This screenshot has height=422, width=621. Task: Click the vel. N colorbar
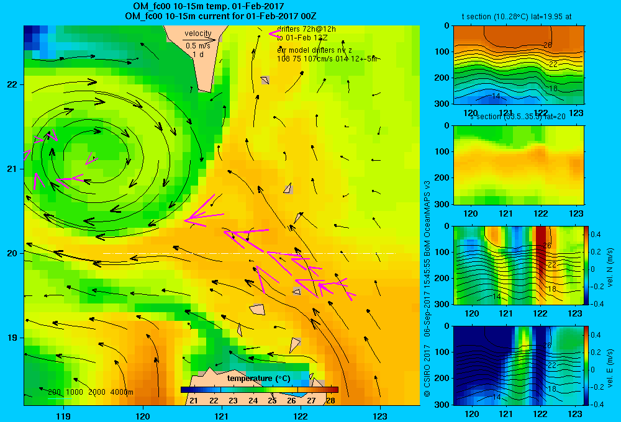587,265
